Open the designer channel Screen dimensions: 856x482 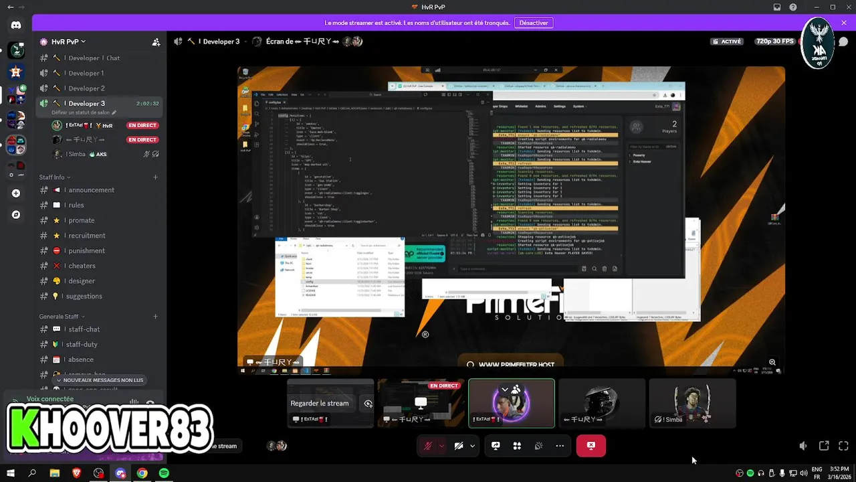point(99,281)
